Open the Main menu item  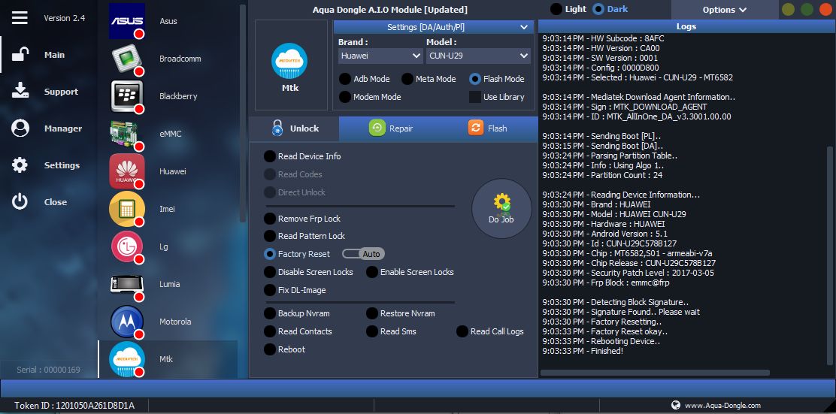pyautogui.click(x=49, y=55)
